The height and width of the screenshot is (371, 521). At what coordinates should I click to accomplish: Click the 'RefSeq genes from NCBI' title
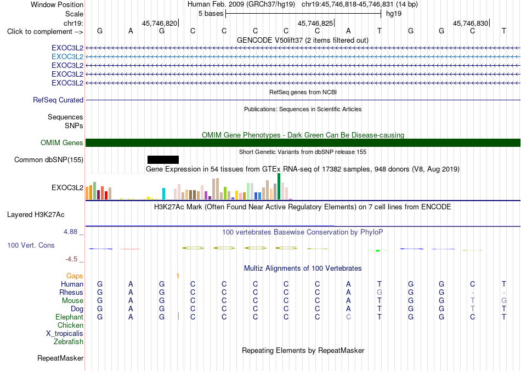point(303,92)
